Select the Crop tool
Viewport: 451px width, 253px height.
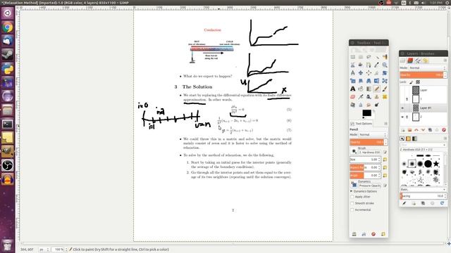pos(377,73)
